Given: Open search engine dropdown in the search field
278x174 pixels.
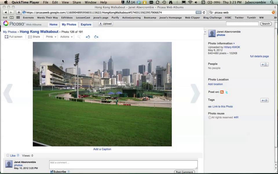Looking at the screenshot, I should click(211, 12).
